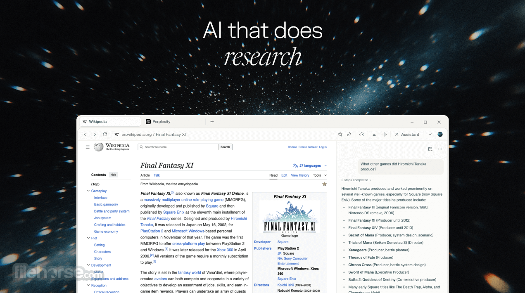Expand toolbar chevron next to Assistant

coord(430,135)
